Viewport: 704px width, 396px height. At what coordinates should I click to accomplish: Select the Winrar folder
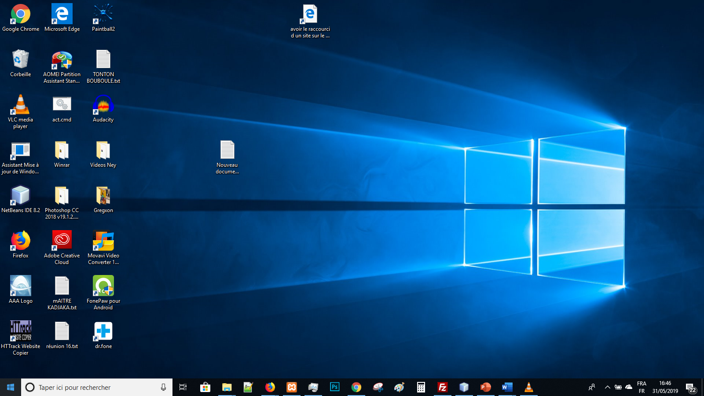[x=62, y=154]
